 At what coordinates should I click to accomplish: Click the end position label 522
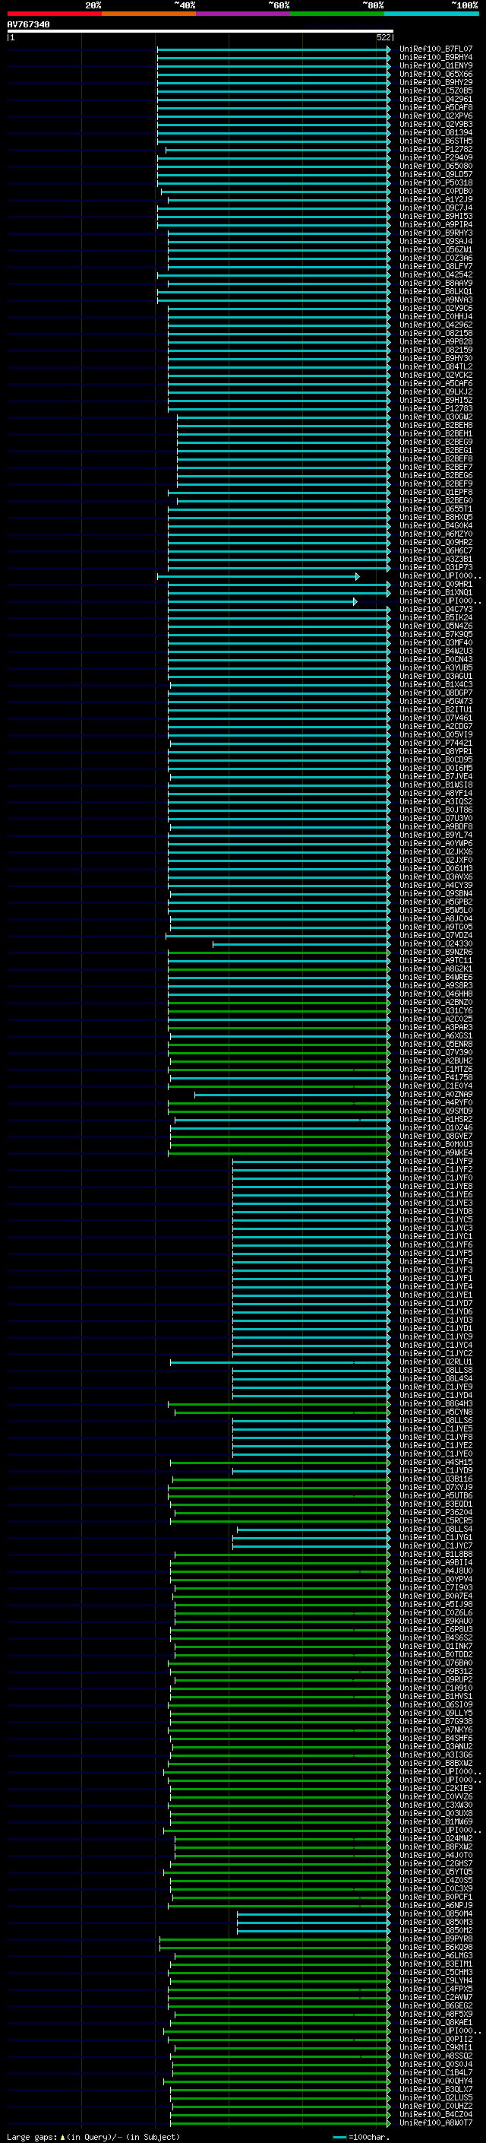pos(383,37)
